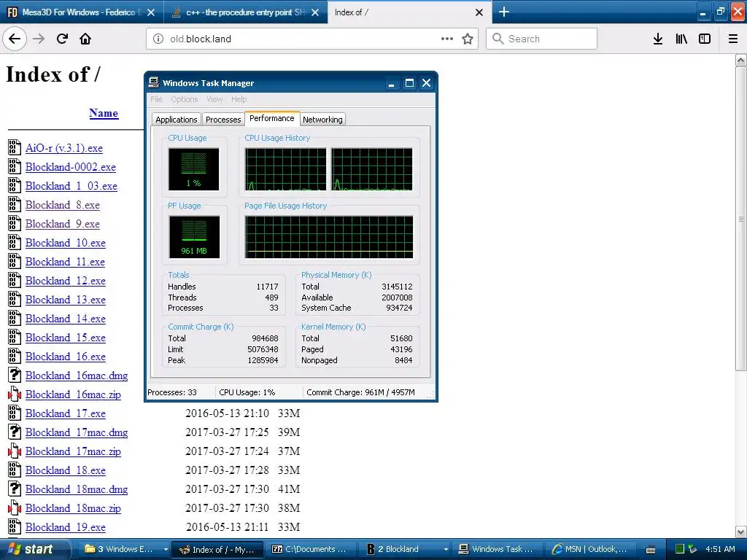Click unknown-file icon beside Blockland_17mac.dmg
This screenshot has height=560, width=747.
coord(15,432)
